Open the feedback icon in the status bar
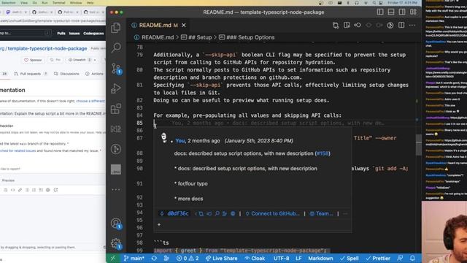Image resolution: width=467 pixels, height=263 pixels. point(400,258)
